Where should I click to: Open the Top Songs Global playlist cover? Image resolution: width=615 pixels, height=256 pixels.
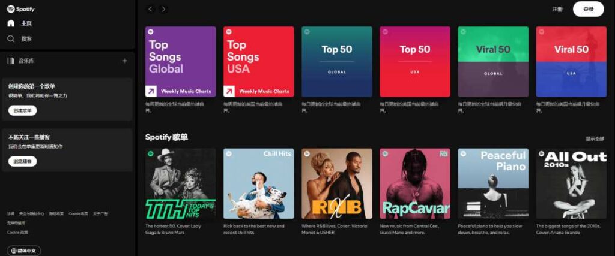[x=180, y=61]
